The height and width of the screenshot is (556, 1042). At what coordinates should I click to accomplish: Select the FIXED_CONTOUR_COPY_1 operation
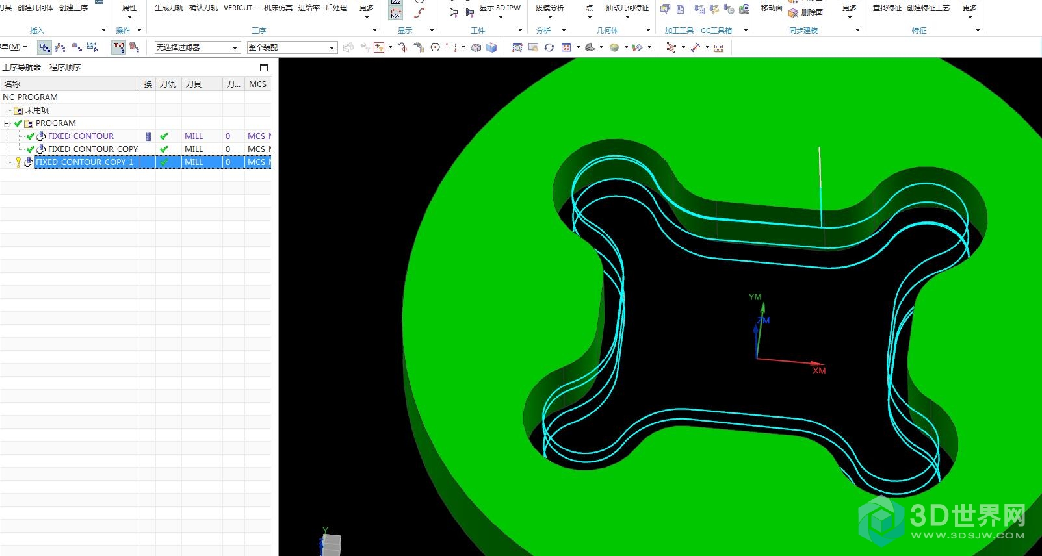(x=85, y=162)
